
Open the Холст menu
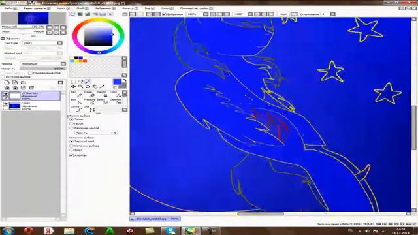point(63,8)
